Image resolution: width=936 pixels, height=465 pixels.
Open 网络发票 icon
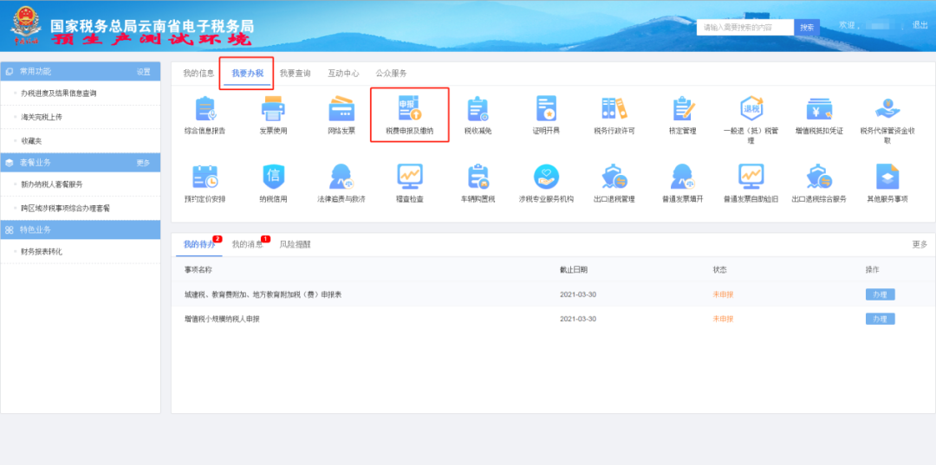[x=341, y=109]
